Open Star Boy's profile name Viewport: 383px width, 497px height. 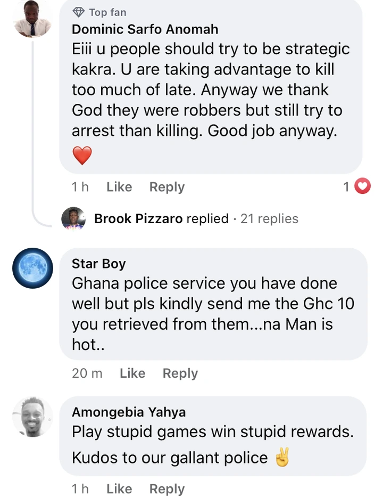coord(98,263)
